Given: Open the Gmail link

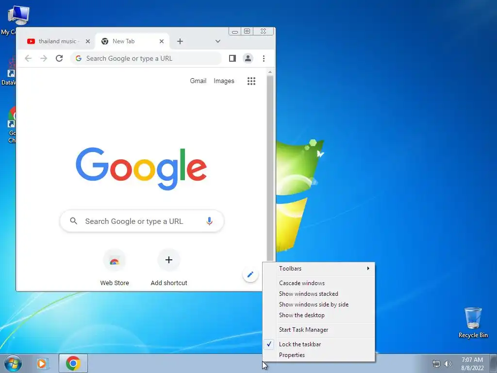Looking at the screenshot, I should pyautogui.click(x=198, y=81).
